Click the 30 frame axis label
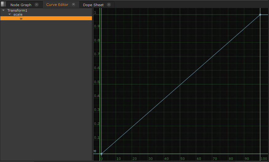 [151, 159]
